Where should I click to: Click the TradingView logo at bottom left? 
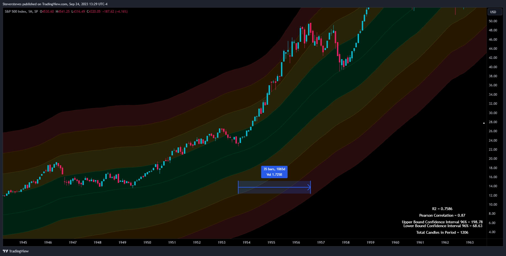(16, 251)
